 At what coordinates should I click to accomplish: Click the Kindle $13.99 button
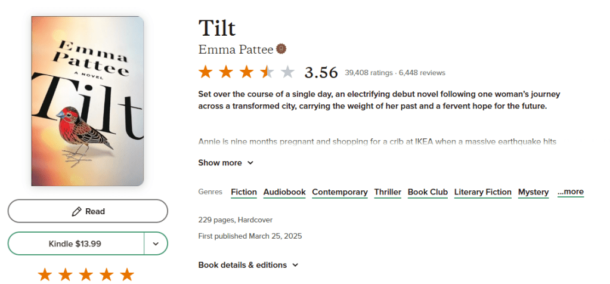point(76,243)
